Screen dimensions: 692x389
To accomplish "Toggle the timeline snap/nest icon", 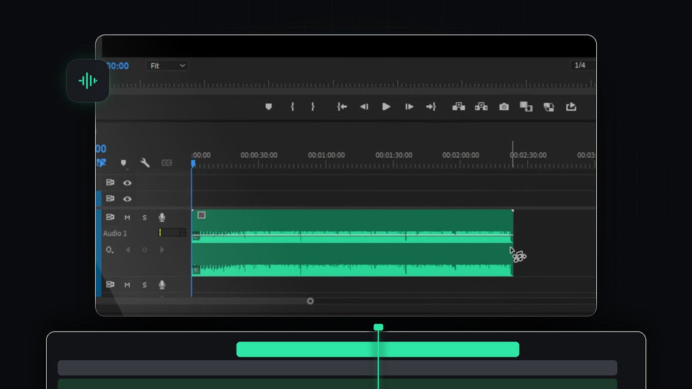I will coord(101,163).
